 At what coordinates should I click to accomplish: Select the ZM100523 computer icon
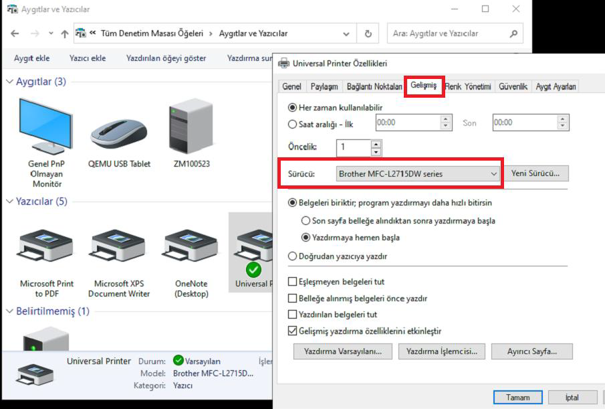191,127
